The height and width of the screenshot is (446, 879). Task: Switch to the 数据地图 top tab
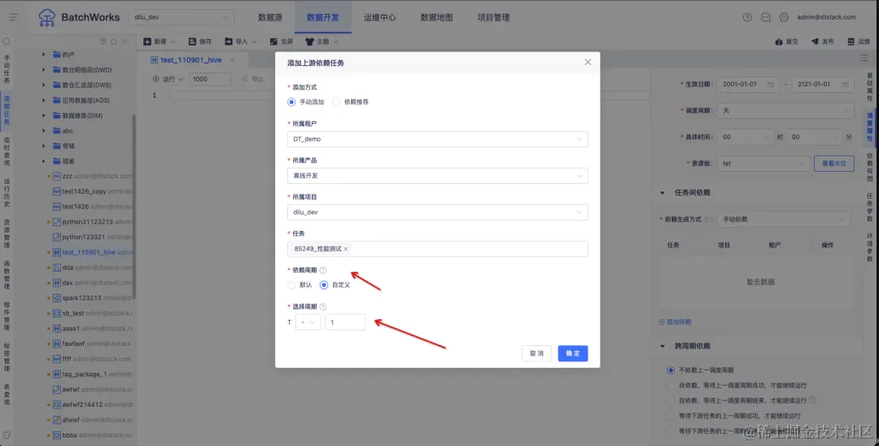pos(437,17)
